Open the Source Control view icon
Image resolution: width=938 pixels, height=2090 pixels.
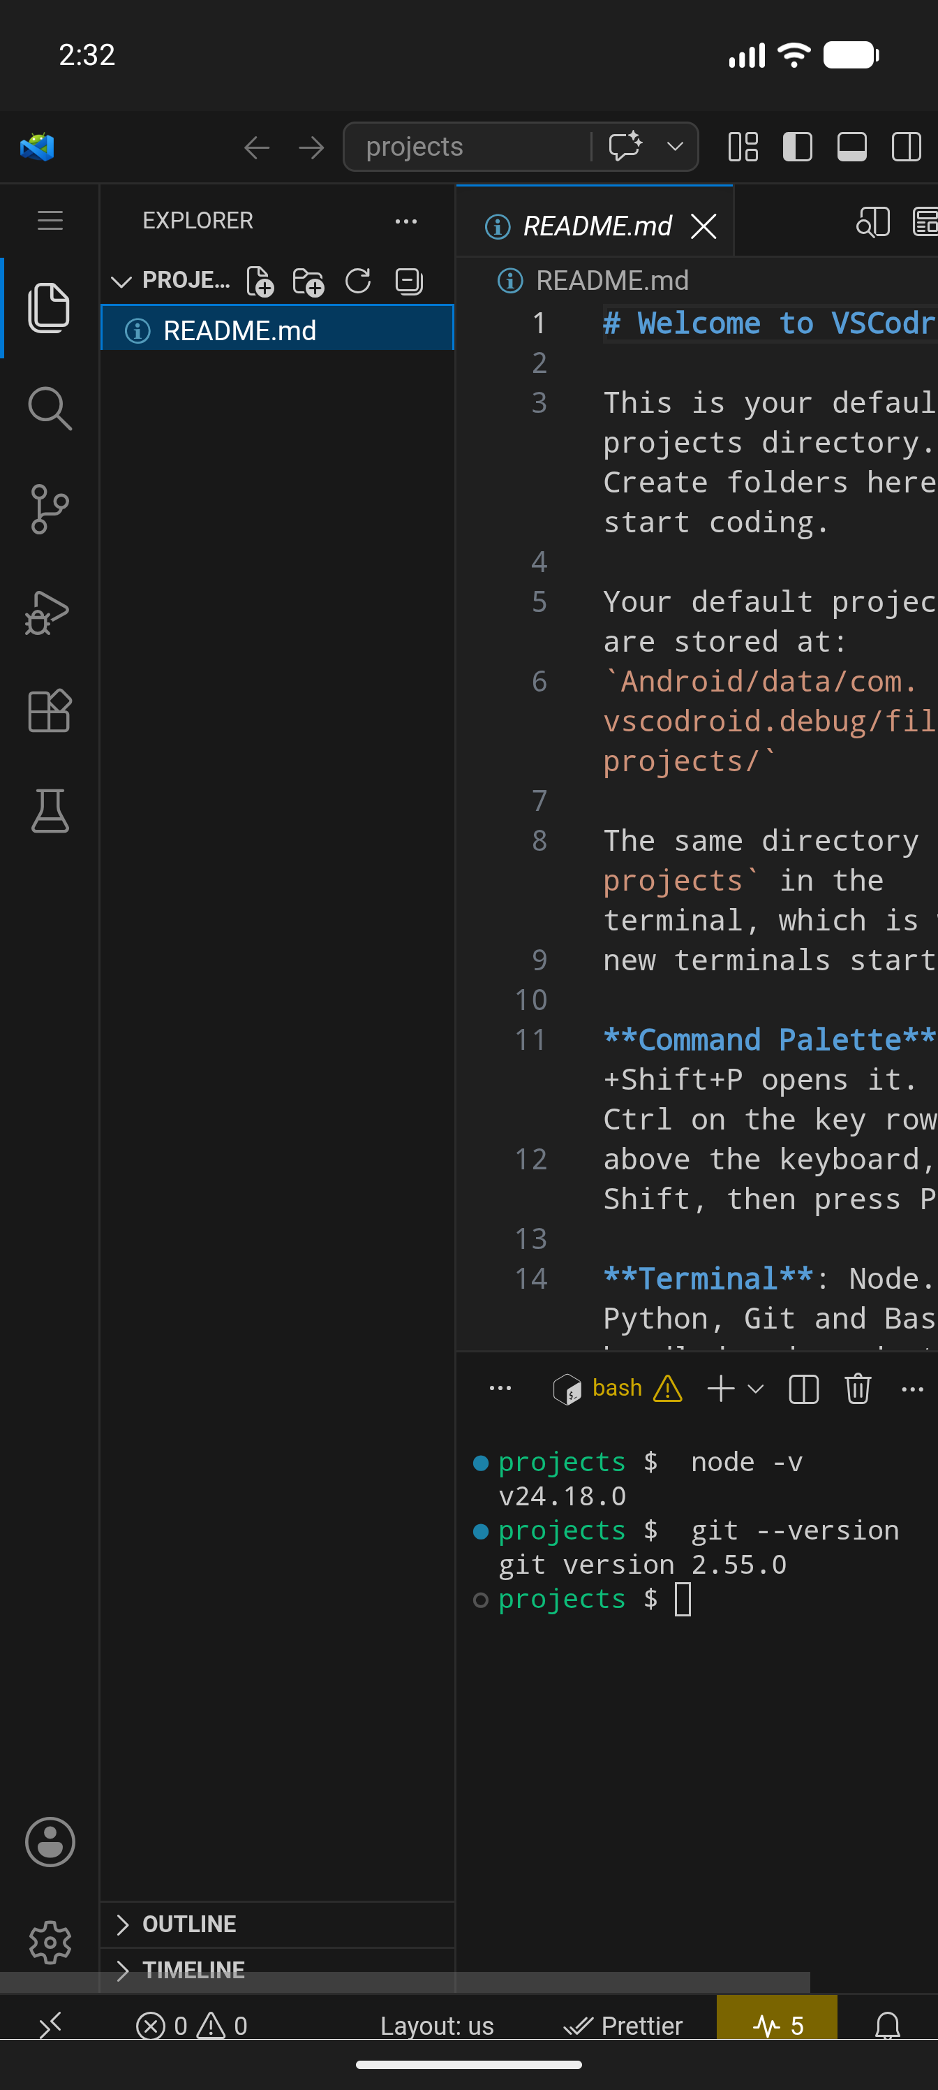(50, 509)
